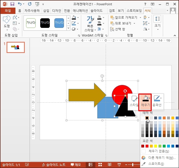Click 윤곽선 outline button in mini toolbar
The image size is (179, 168).
(x=157, y=101)
